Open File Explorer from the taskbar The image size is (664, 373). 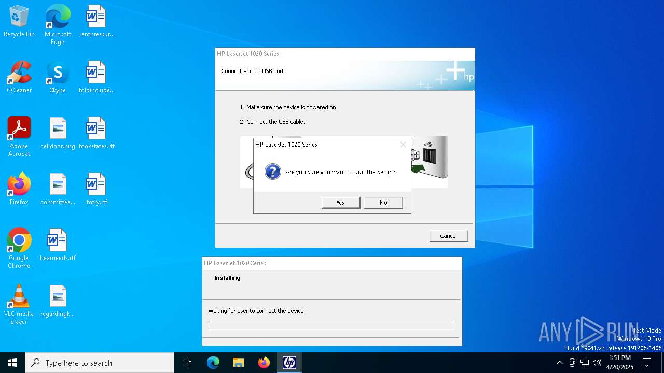coord(238,363)
